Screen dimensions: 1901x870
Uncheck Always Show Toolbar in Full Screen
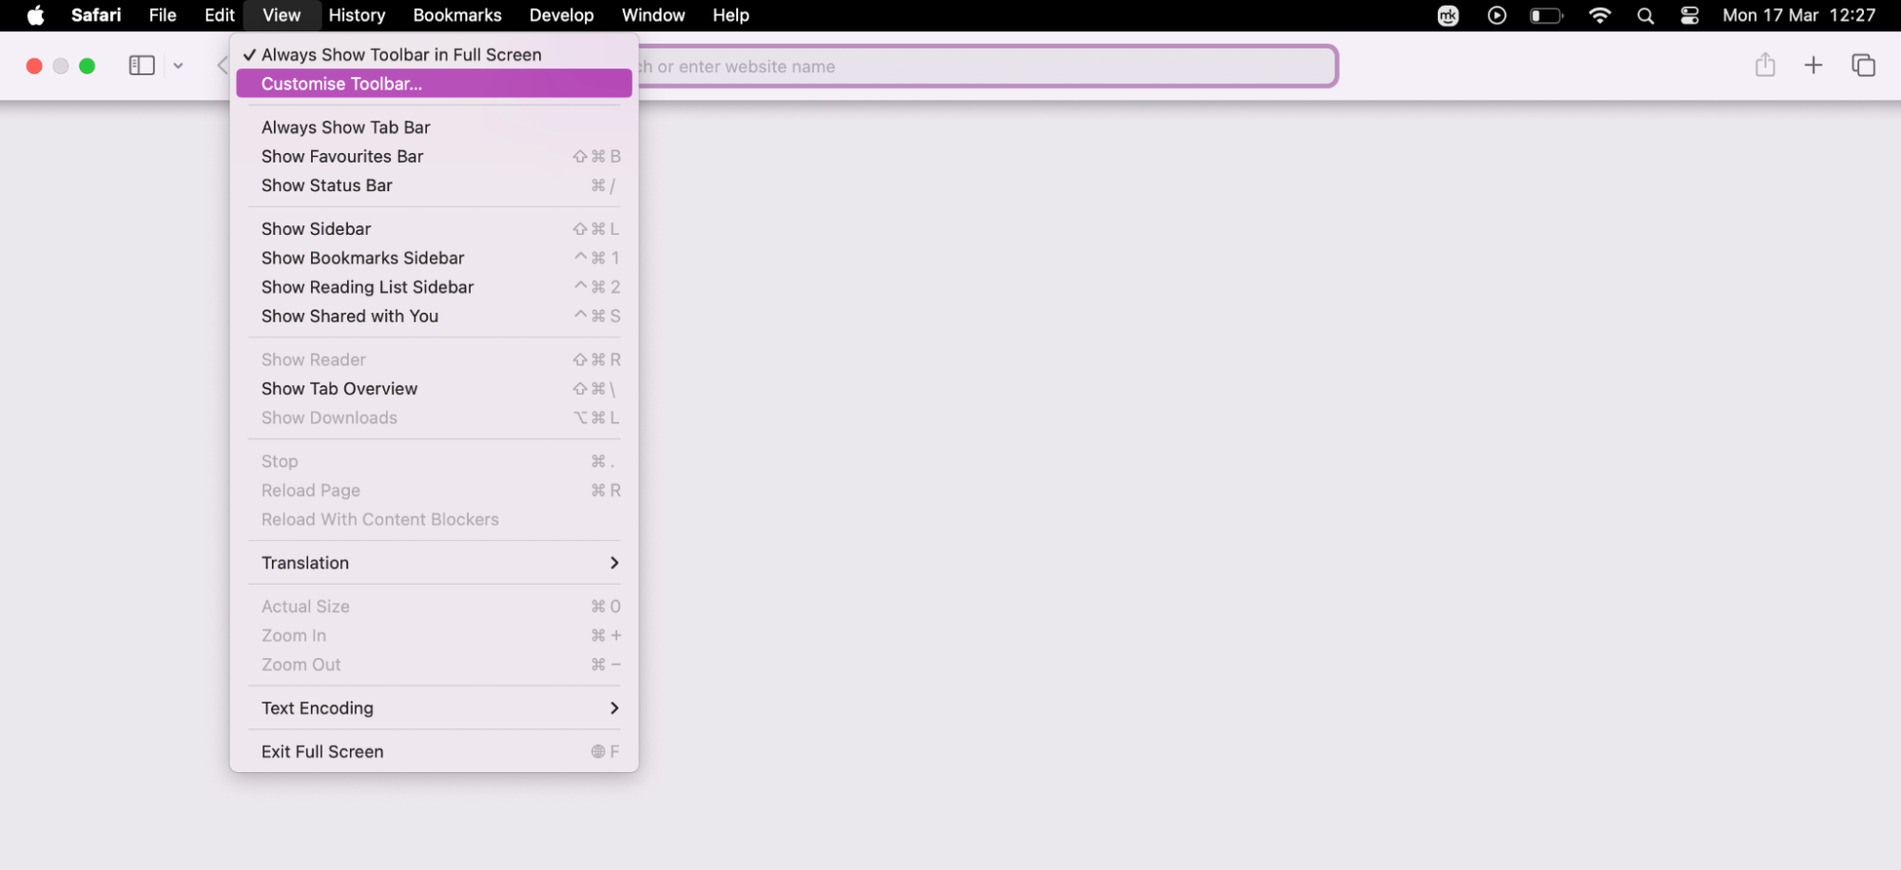pyautogui.click(x=400, y=54)
